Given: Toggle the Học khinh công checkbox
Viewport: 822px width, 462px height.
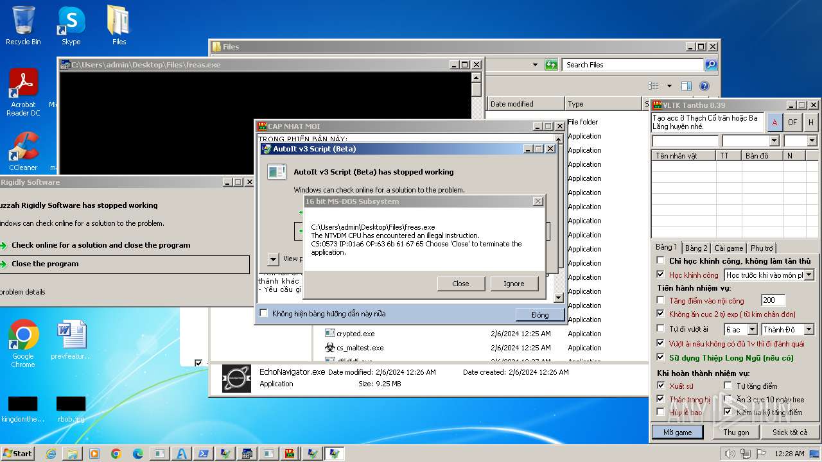Looking at the screenshot, I should pyautogui.click(x=660, y=275).
